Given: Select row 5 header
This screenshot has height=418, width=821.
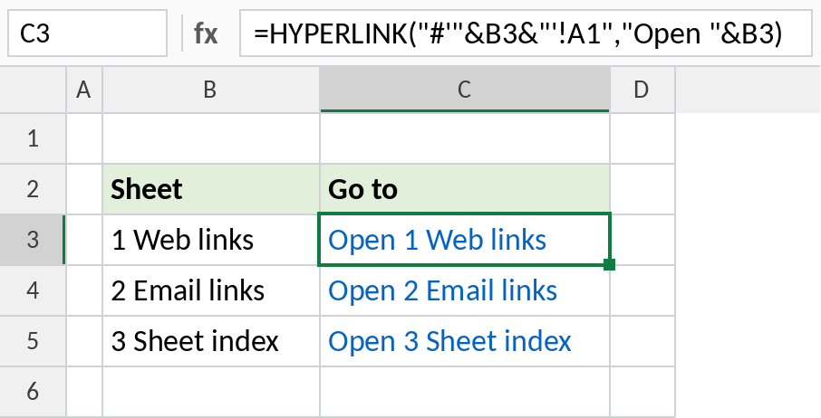Looking at the screenshot, I should click(x=33, y=341).
